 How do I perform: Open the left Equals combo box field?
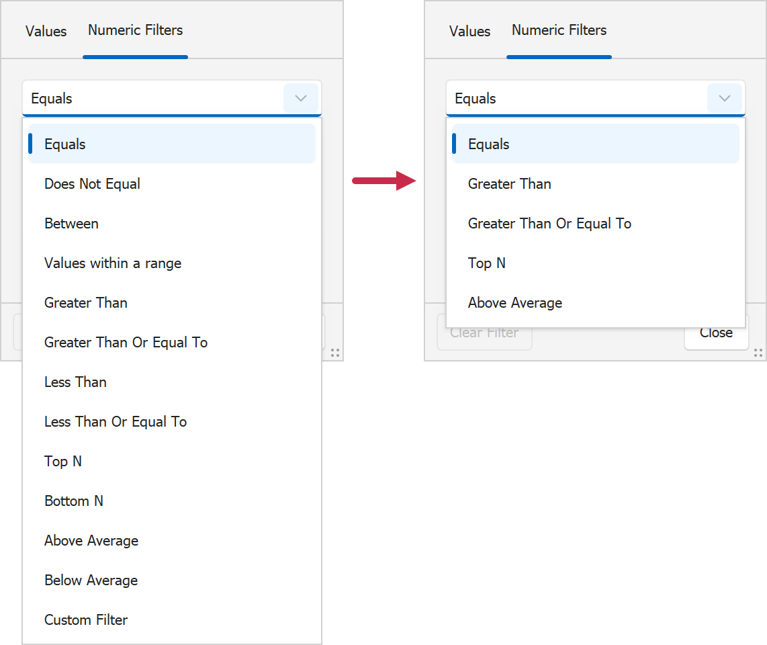[153, 99]
